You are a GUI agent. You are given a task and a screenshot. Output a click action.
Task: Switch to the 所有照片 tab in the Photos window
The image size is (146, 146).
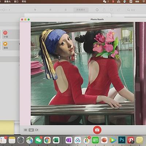(81, 10)
